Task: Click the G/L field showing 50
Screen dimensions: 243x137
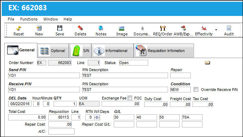Action: [x=169, y=118]
